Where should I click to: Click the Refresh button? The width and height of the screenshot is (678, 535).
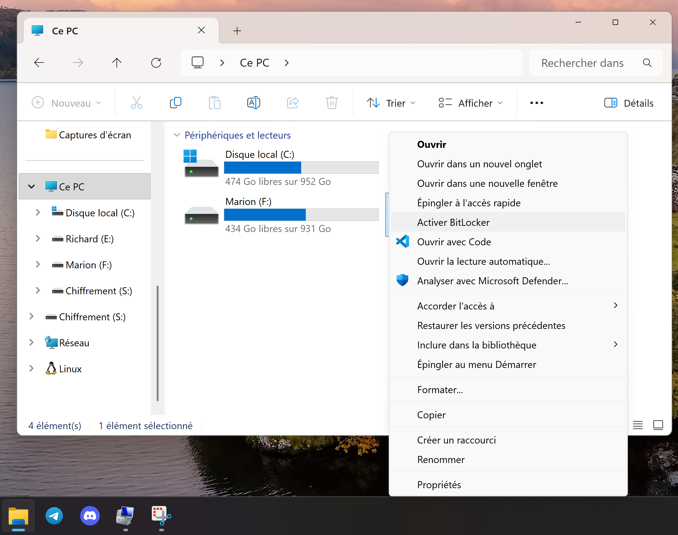pyautogui.click(x=156, y=63)
